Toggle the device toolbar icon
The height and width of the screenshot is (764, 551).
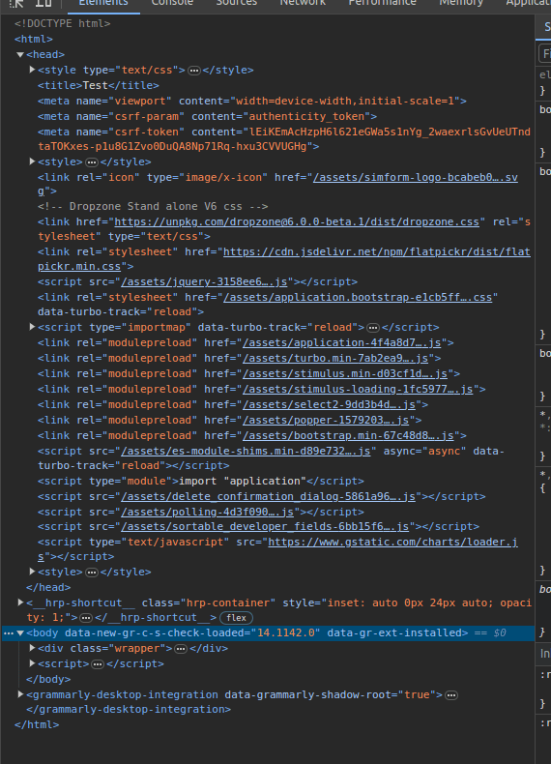(43, 3)
